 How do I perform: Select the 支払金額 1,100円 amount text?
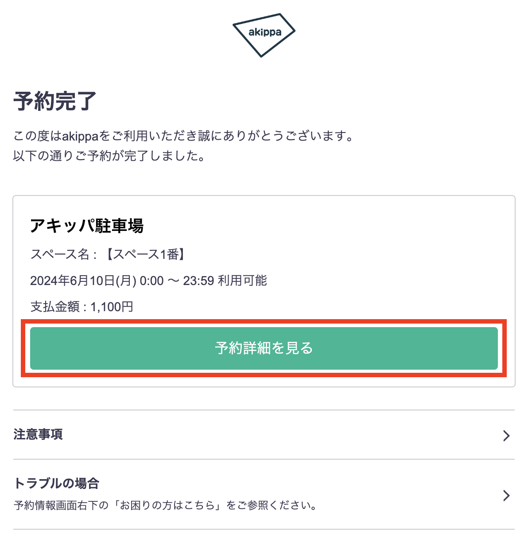click(82, 306)
